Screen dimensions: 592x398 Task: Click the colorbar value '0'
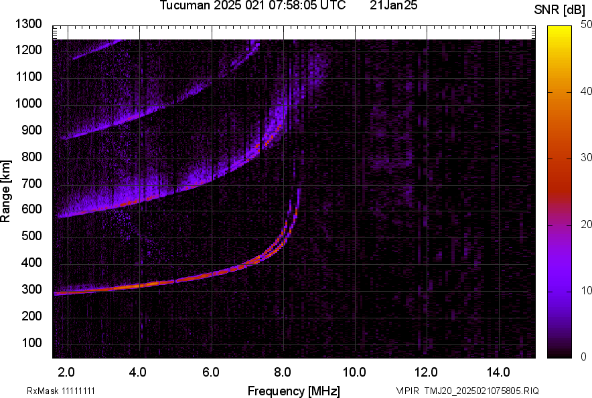584,357
